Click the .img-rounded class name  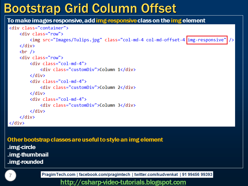[x=25, y=162]
